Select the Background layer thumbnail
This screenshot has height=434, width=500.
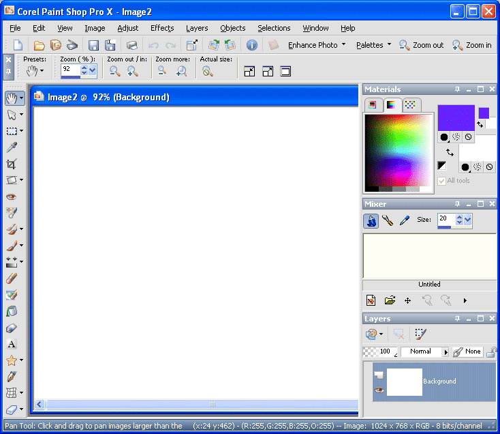click(405, 382)
